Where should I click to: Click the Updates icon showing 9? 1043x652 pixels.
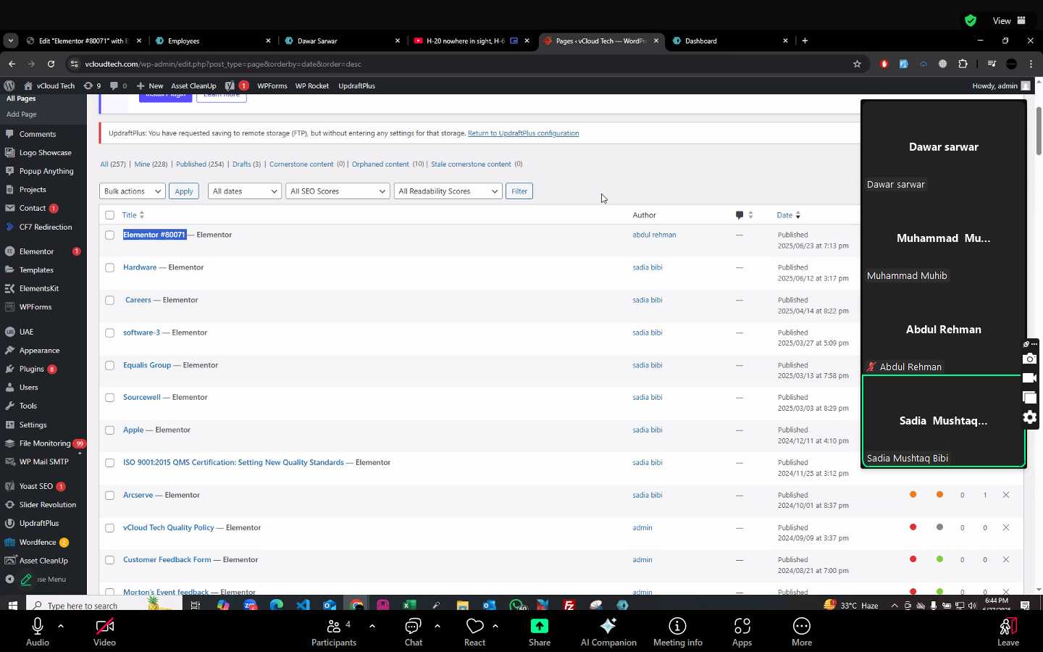[92, 85]
